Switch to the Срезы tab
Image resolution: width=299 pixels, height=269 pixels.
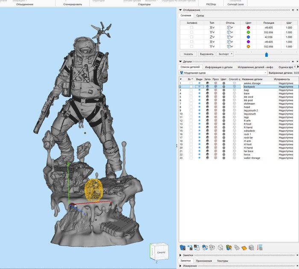(x=200, y=16)
